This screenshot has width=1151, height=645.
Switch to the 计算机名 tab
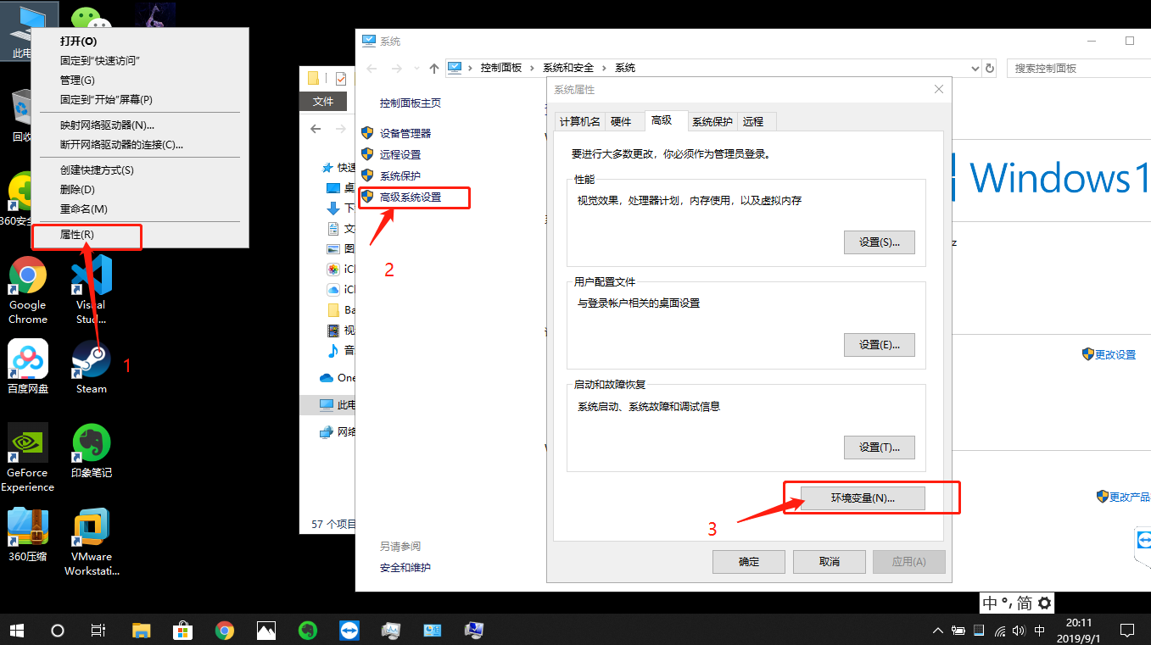(x=579, y=120)
